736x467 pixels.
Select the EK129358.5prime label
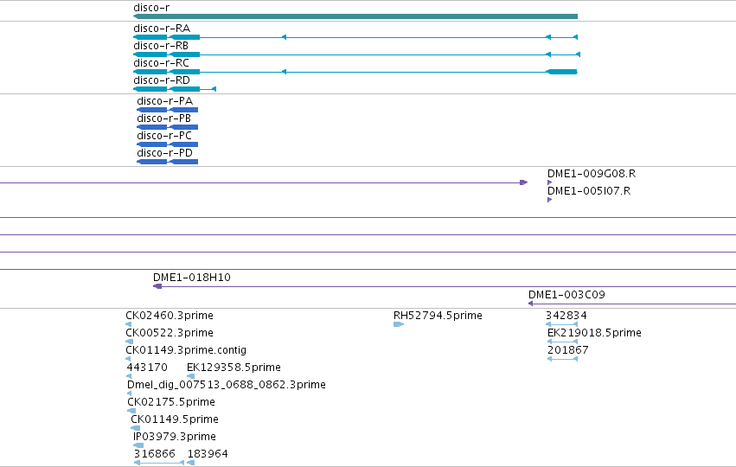(234, 368)
